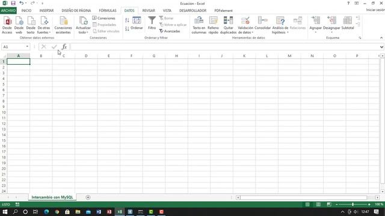385x216 pixels.
Task: Add a new sheet with plus button
Action: click(x=88, y=197)
